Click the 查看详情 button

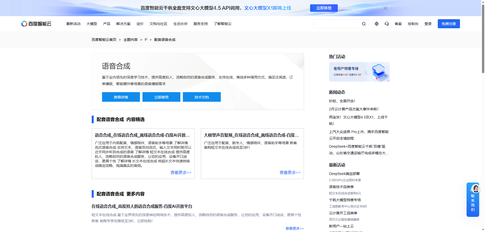pyautogui.click(x=121, y=97)
